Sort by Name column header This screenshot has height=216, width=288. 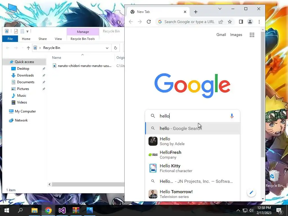[57, 57]
